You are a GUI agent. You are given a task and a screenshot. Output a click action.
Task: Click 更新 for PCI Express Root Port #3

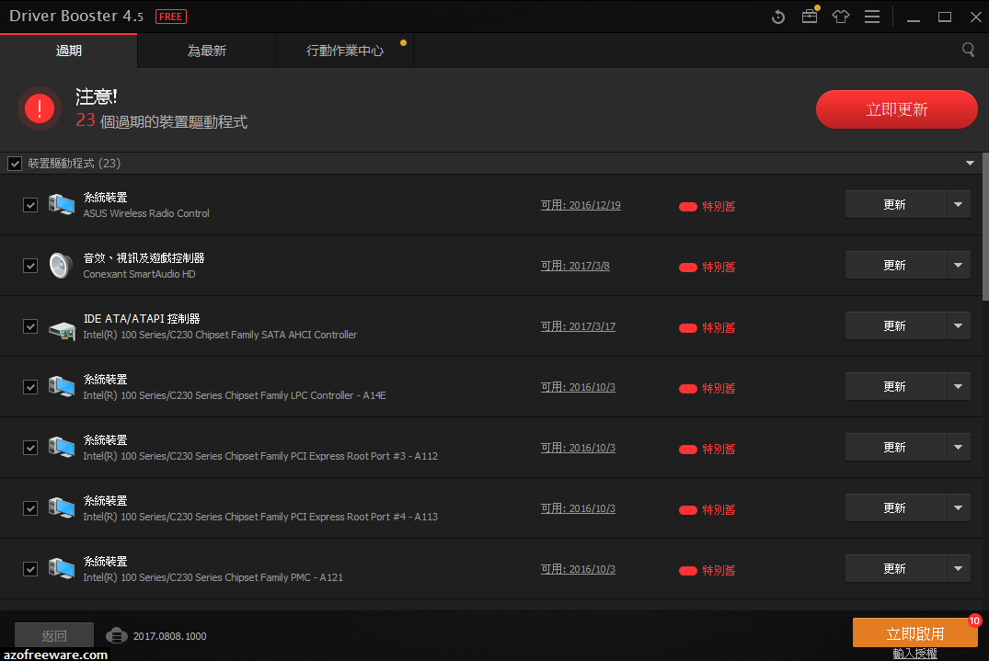[x=895, y=448]
